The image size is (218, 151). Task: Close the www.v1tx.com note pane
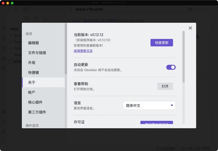tap(198, 9)
